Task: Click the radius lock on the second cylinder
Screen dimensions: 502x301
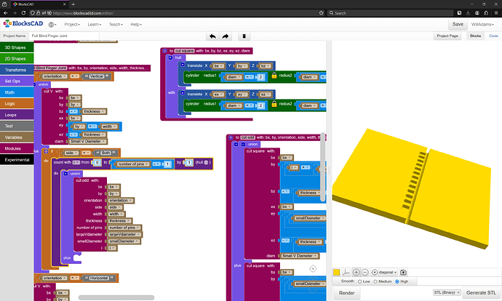Action: pyautogui.click(x=274, y=104)
